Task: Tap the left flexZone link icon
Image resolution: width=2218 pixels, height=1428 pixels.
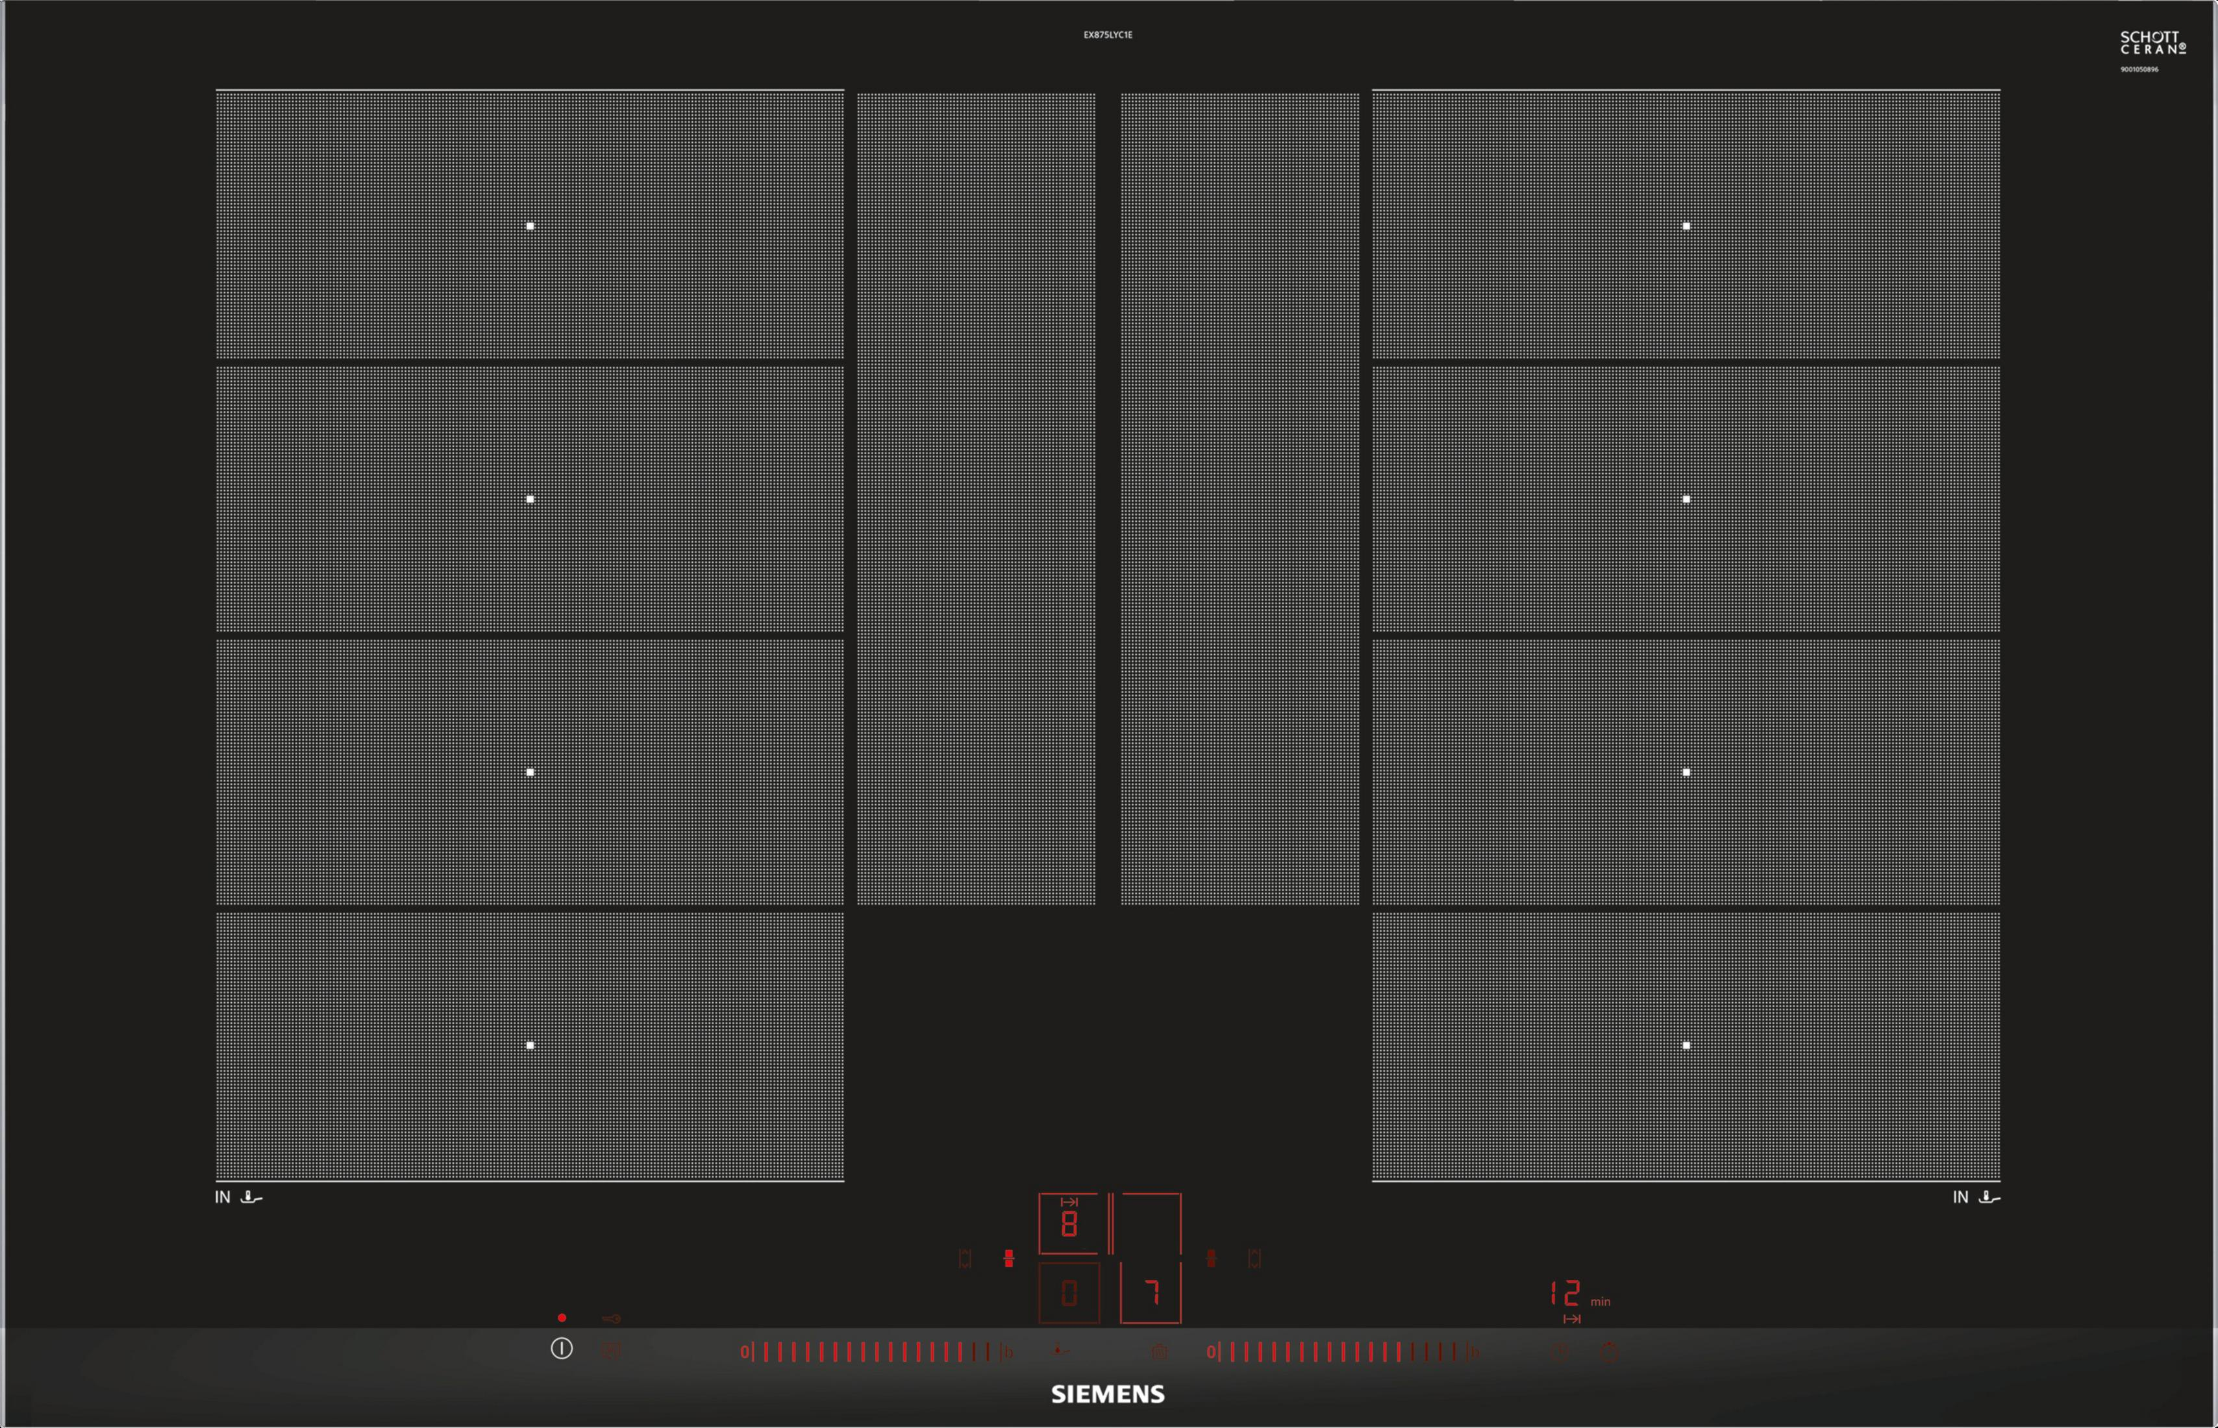Action: click(1008, 1259)
